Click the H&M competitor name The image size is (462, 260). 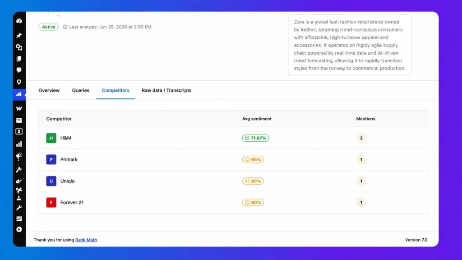pos(66,138)
